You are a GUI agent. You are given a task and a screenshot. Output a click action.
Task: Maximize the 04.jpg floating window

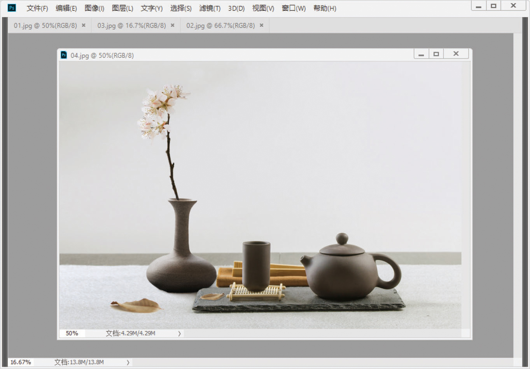point(436,54)
